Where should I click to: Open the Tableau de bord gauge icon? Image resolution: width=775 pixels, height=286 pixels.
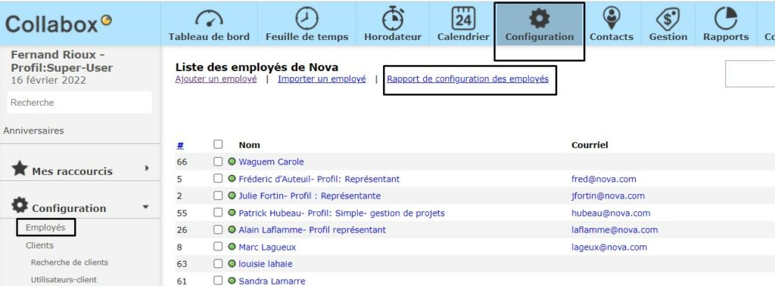tap(209, 18)
